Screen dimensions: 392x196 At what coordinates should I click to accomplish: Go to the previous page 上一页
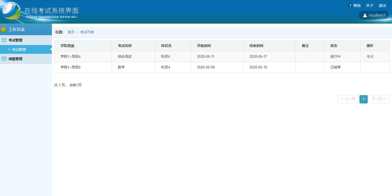[x=348, y=99]
